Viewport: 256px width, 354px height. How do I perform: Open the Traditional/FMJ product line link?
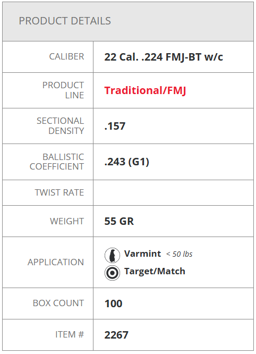145,90
